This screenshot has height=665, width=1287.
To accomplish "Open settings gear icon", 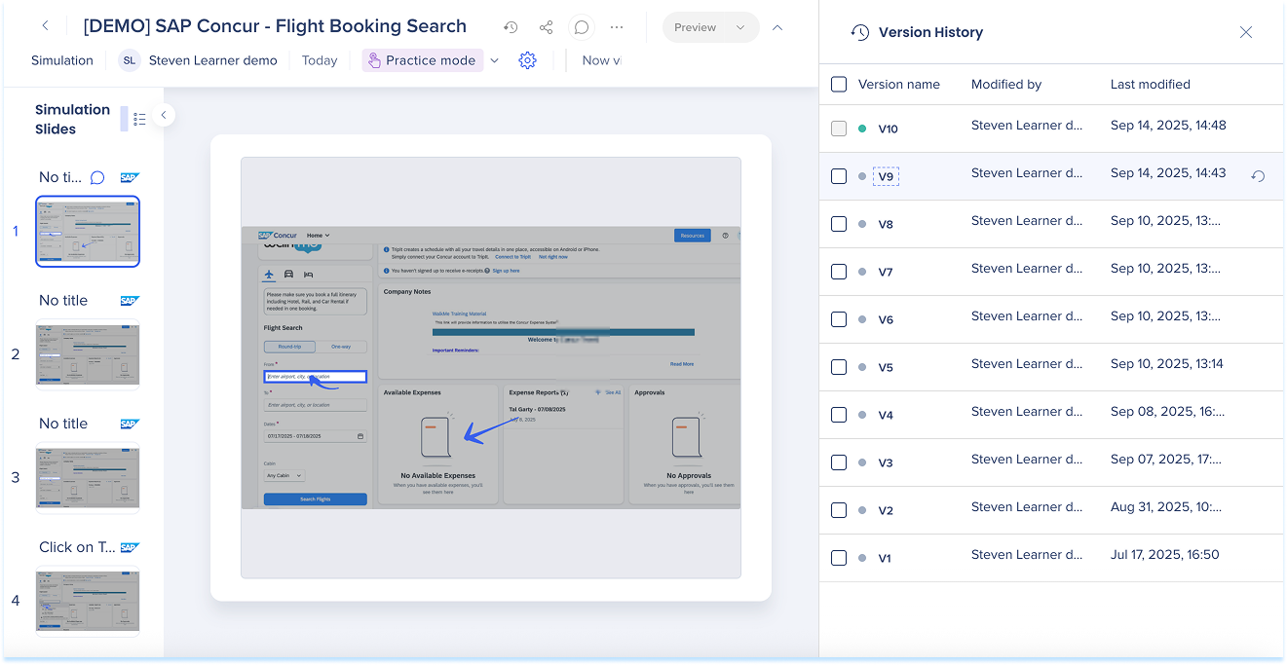I will (x=527, y=60).
